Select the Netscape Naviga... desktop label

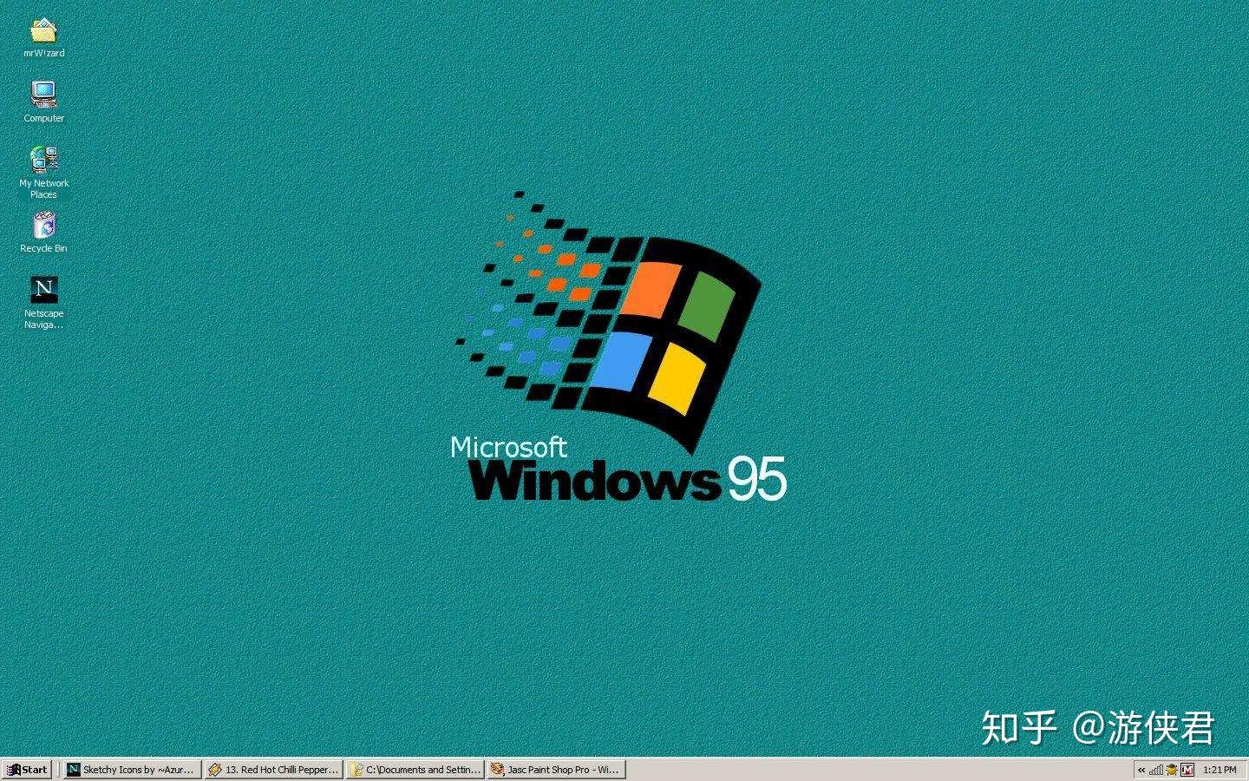43,318
